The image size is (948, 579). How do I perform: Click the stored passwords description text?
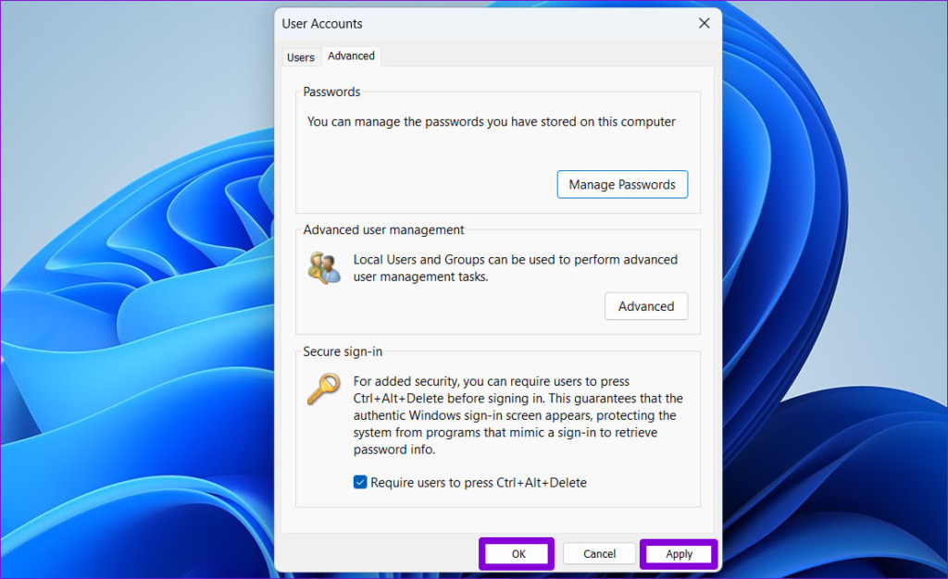[491, 121]
